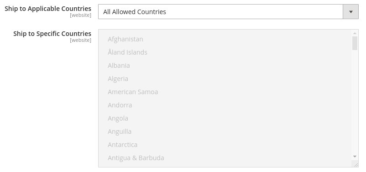The width and height of the screenshot is (366, 172).
Task: Select American Samoa option
Action: tap(133, 92)
